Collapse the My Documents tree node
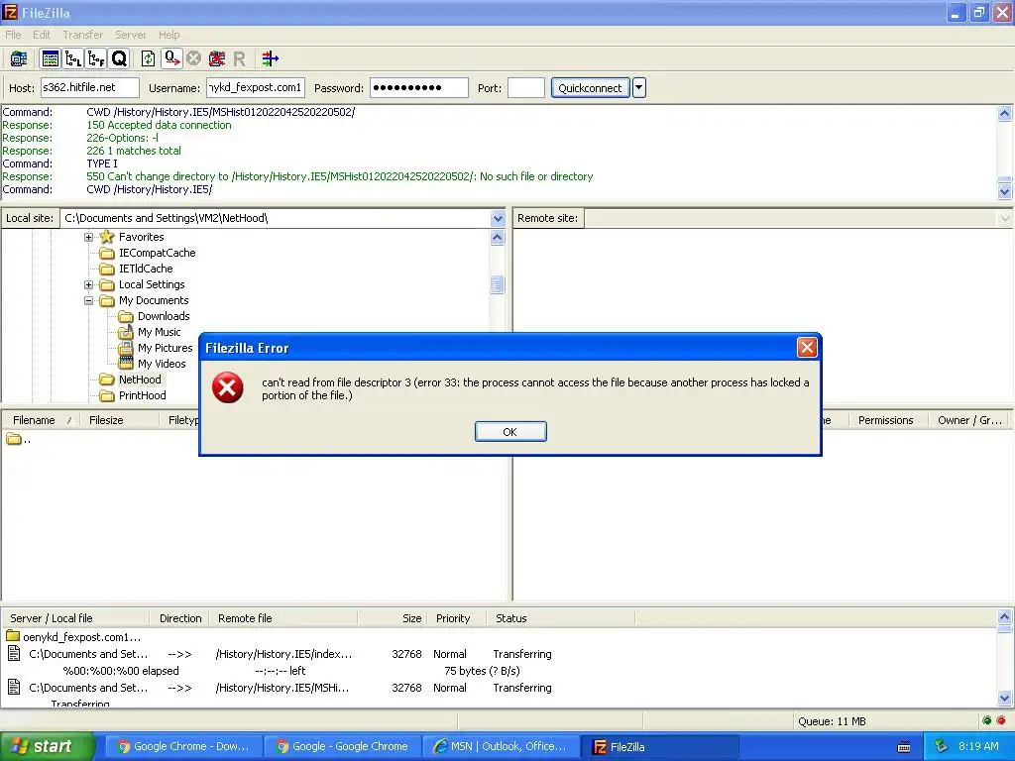This screenshot has height=761, width=1015. pos(88,300)
